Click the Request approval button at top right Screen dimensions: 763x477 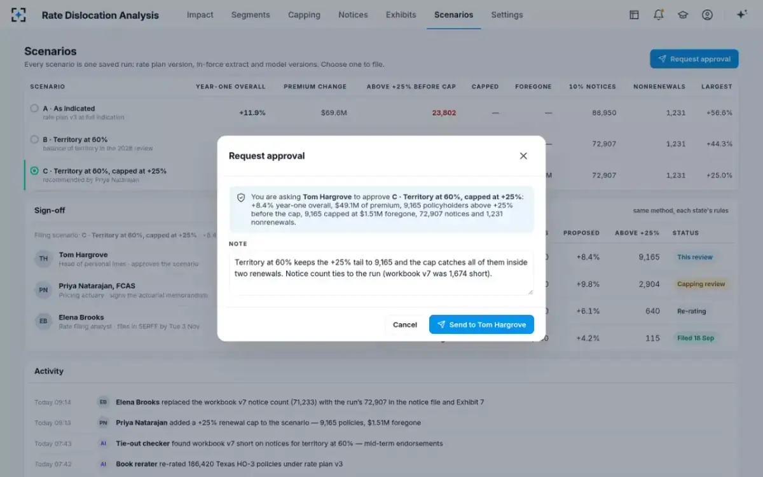(694, 59)
